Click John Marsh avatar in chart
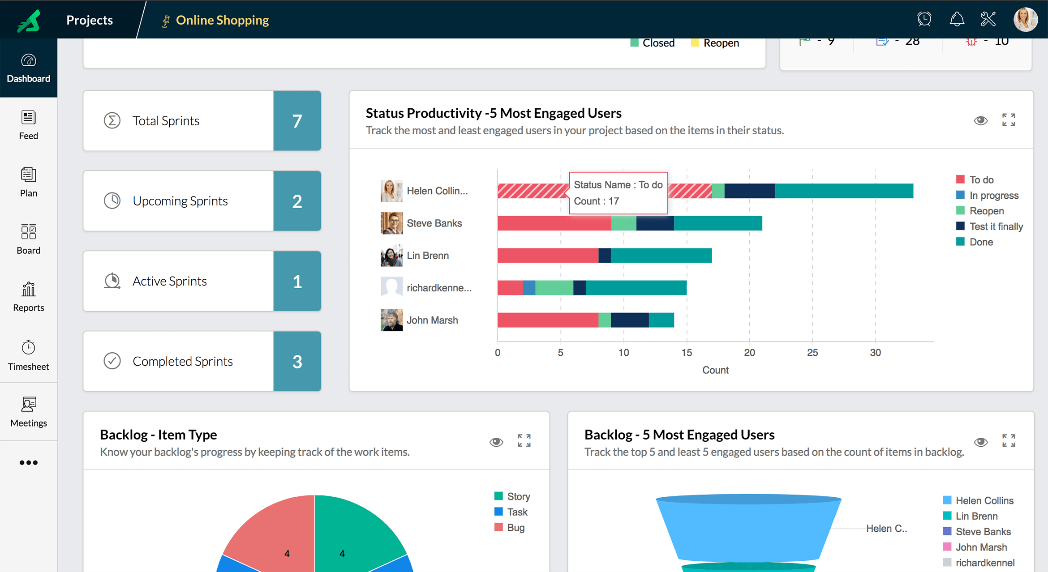The width and height of the screenshot is (1048, 572). [391, 320]
